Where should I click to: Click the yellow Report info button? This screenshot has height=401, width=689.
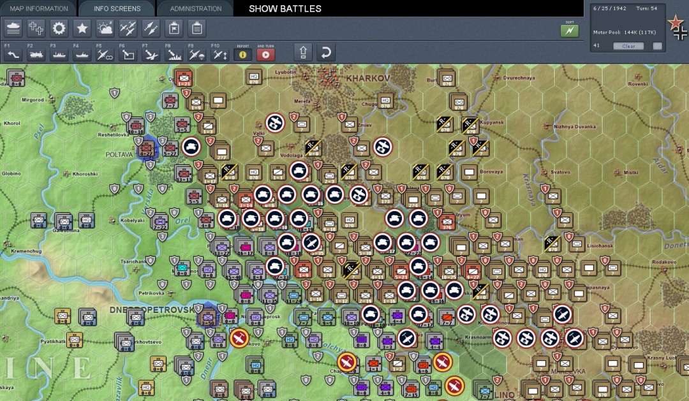[242, 55]
